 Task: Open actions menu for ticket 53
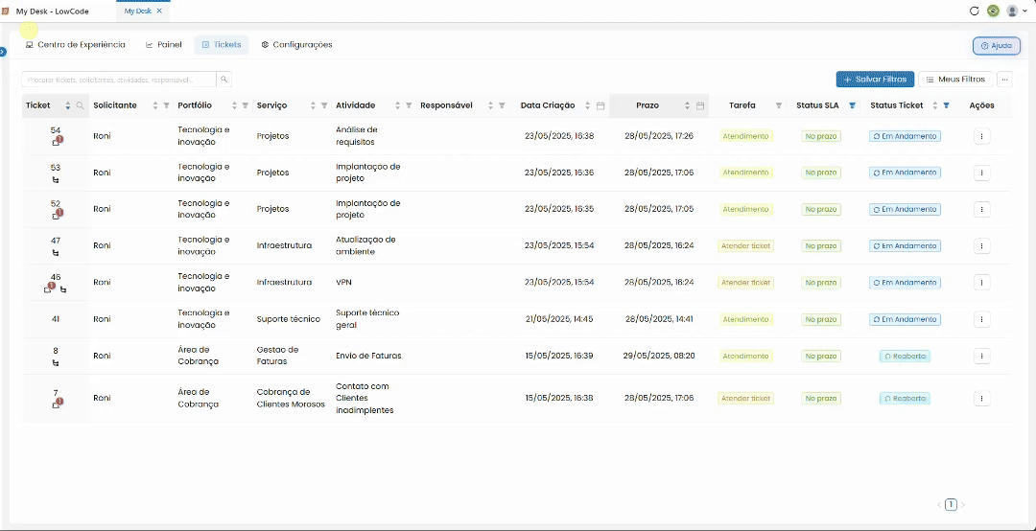pyautogui.click(x=982, y=173)
